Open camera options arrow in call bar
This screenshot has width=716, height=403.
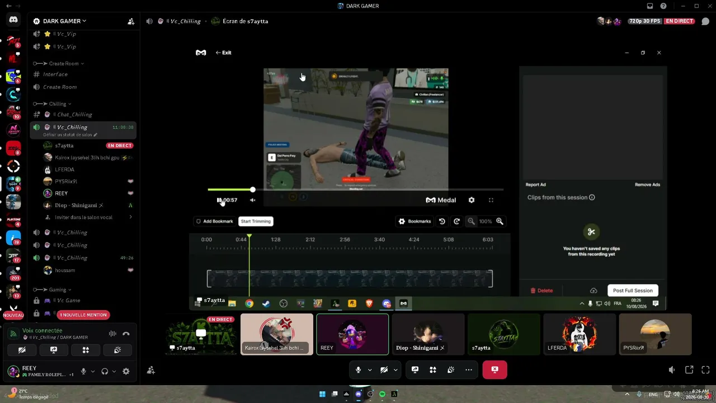point(395,370)
